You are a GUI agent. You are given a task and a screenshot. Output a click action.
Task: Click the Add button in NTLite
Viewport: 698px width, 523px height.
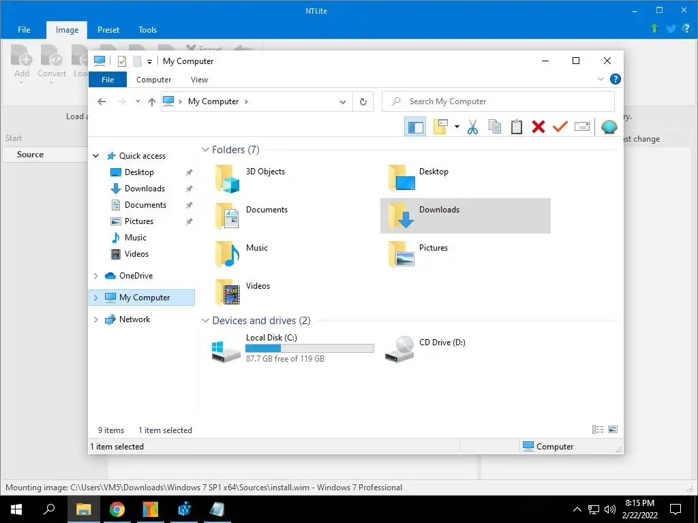(x=21, y=65)
